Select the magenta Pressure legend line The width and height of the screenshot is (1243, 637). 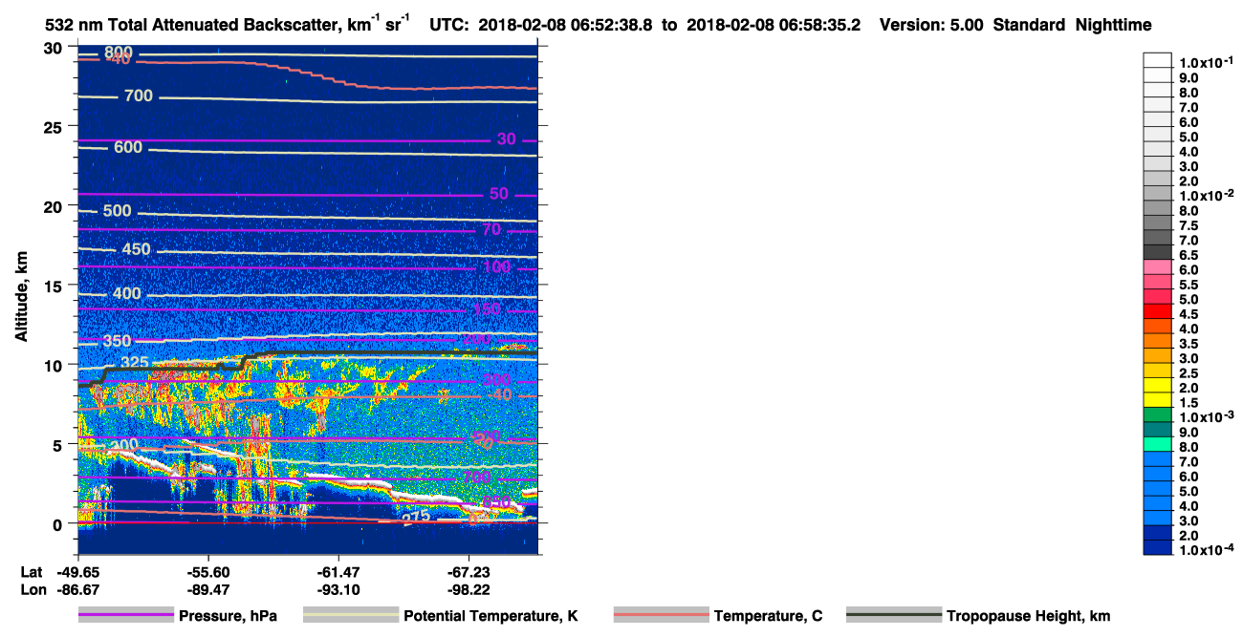pos(125,616)
